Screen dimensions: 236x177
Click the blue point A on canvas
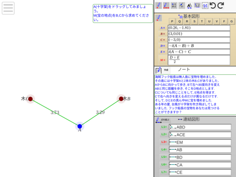click(80, 126)
